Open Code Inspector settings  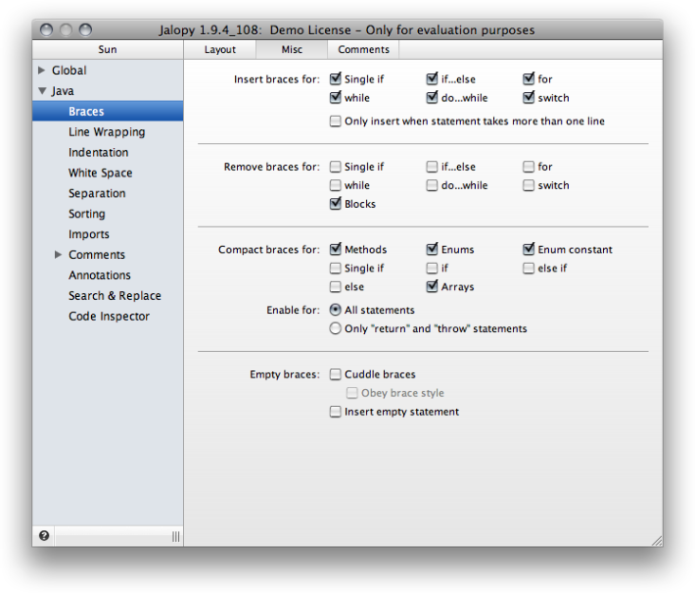pos(109,316)
